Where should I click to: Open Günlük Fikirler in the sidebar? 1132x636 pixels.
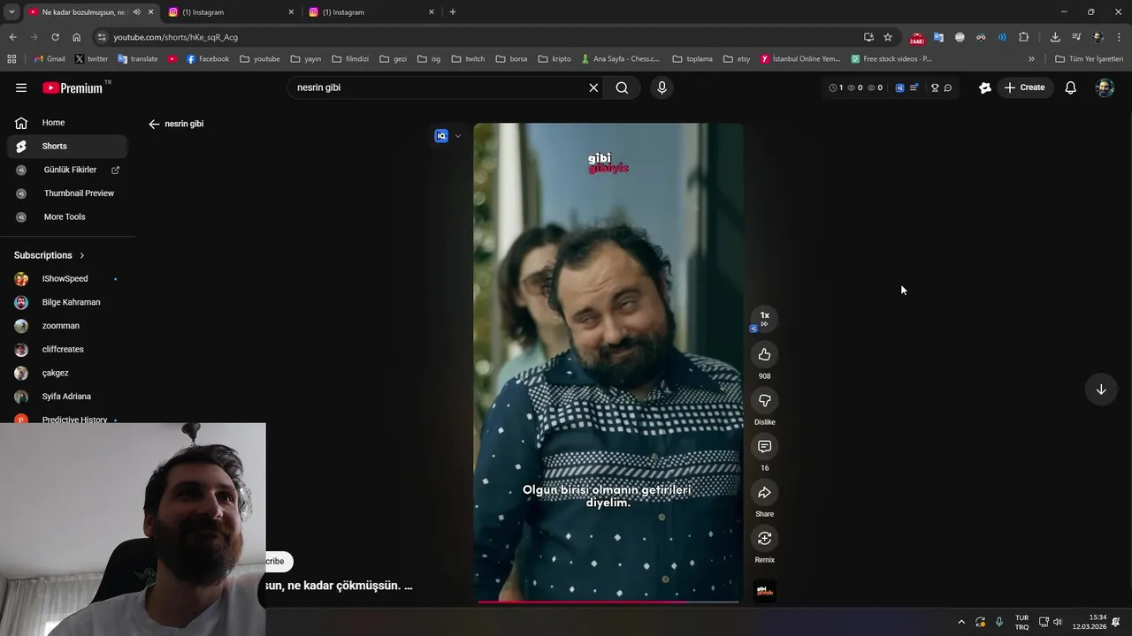(67, 170)
